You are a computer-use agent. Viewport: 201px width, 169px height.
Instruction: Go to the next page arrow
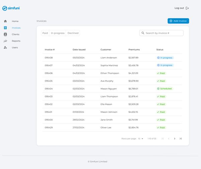(175, 139)
